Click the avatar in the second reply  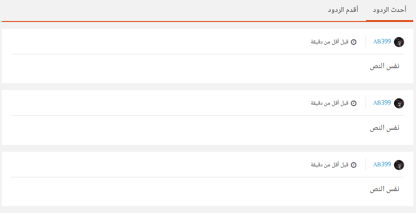click(399, 103)
